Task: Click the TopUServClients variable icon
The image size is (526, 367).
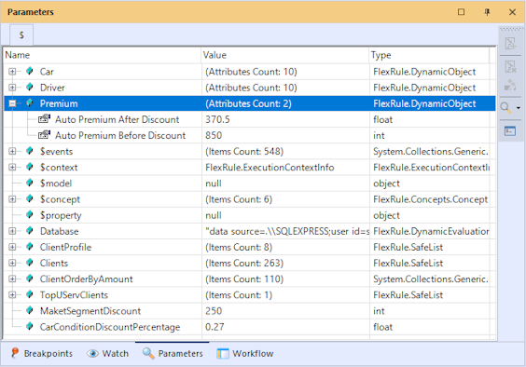Action: pos(30,294)
